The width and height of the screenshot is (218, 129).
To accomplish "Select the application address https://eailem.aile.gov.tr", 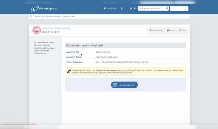I will [107, 57].
